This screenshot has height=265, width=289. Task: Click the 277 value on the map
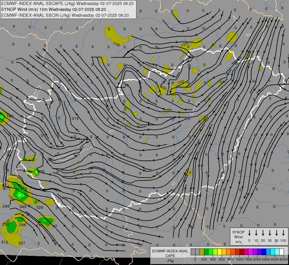[7, 188]
